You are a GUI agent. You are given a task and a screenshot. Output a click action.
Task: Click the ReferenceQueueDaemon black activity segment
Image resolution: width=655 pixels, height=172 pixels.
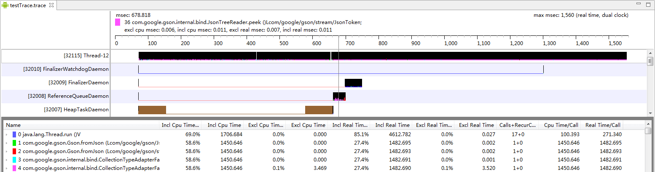click(339, 96)
